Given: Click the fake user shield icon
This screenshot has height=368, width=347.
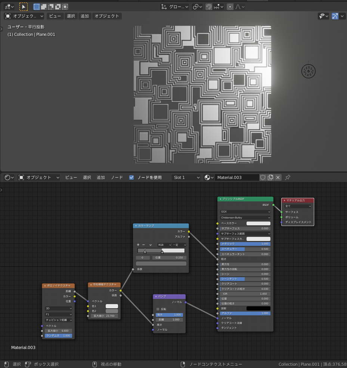Looking at the screenshot, I should pyautogui.click(x=263, y=177).
